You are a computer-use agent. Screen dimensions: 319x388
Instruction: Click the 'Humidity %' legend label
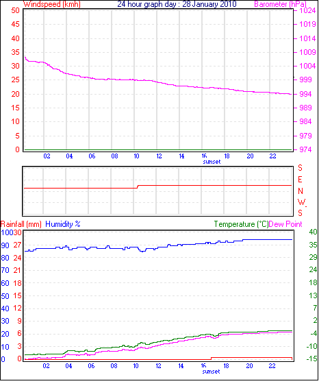(x=63, y=224)
